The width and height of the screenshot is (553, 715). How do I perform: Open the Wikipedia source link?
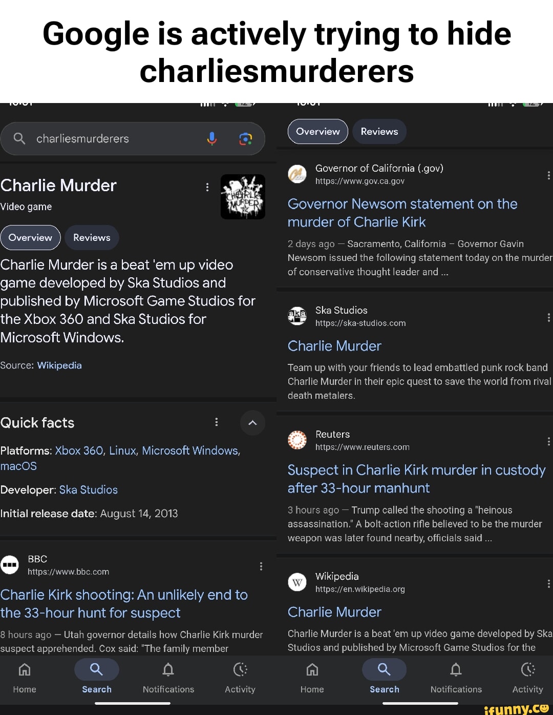point(59,365)
